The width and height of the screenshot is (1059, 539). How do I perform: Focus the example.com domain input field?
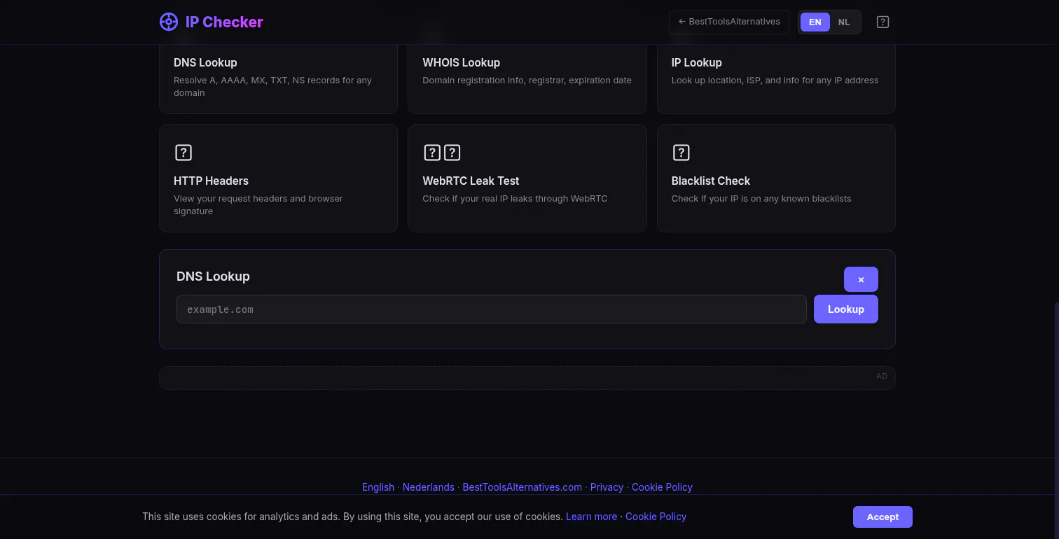coord(491,309)
